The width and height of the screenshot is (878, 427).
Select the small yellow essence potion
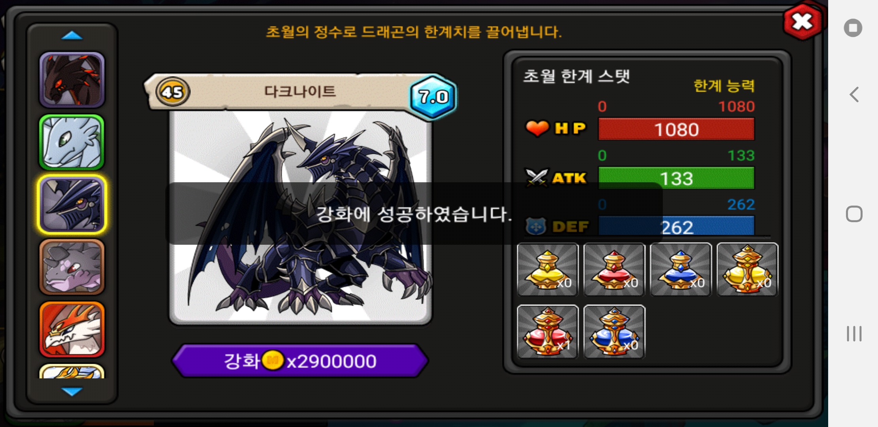coord(548,270)
